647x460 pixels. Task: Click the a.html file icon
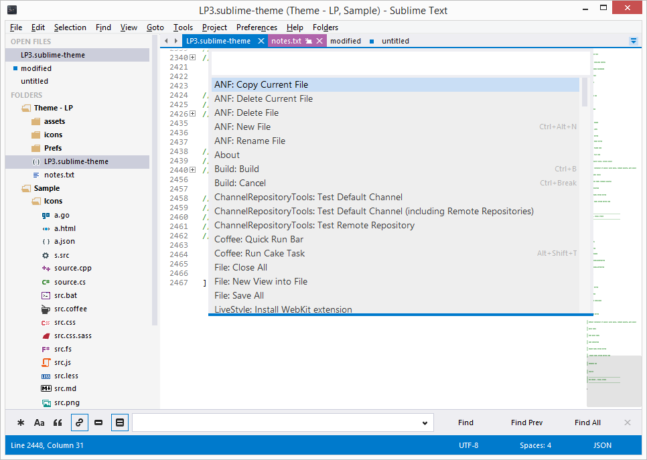(46, 228)
